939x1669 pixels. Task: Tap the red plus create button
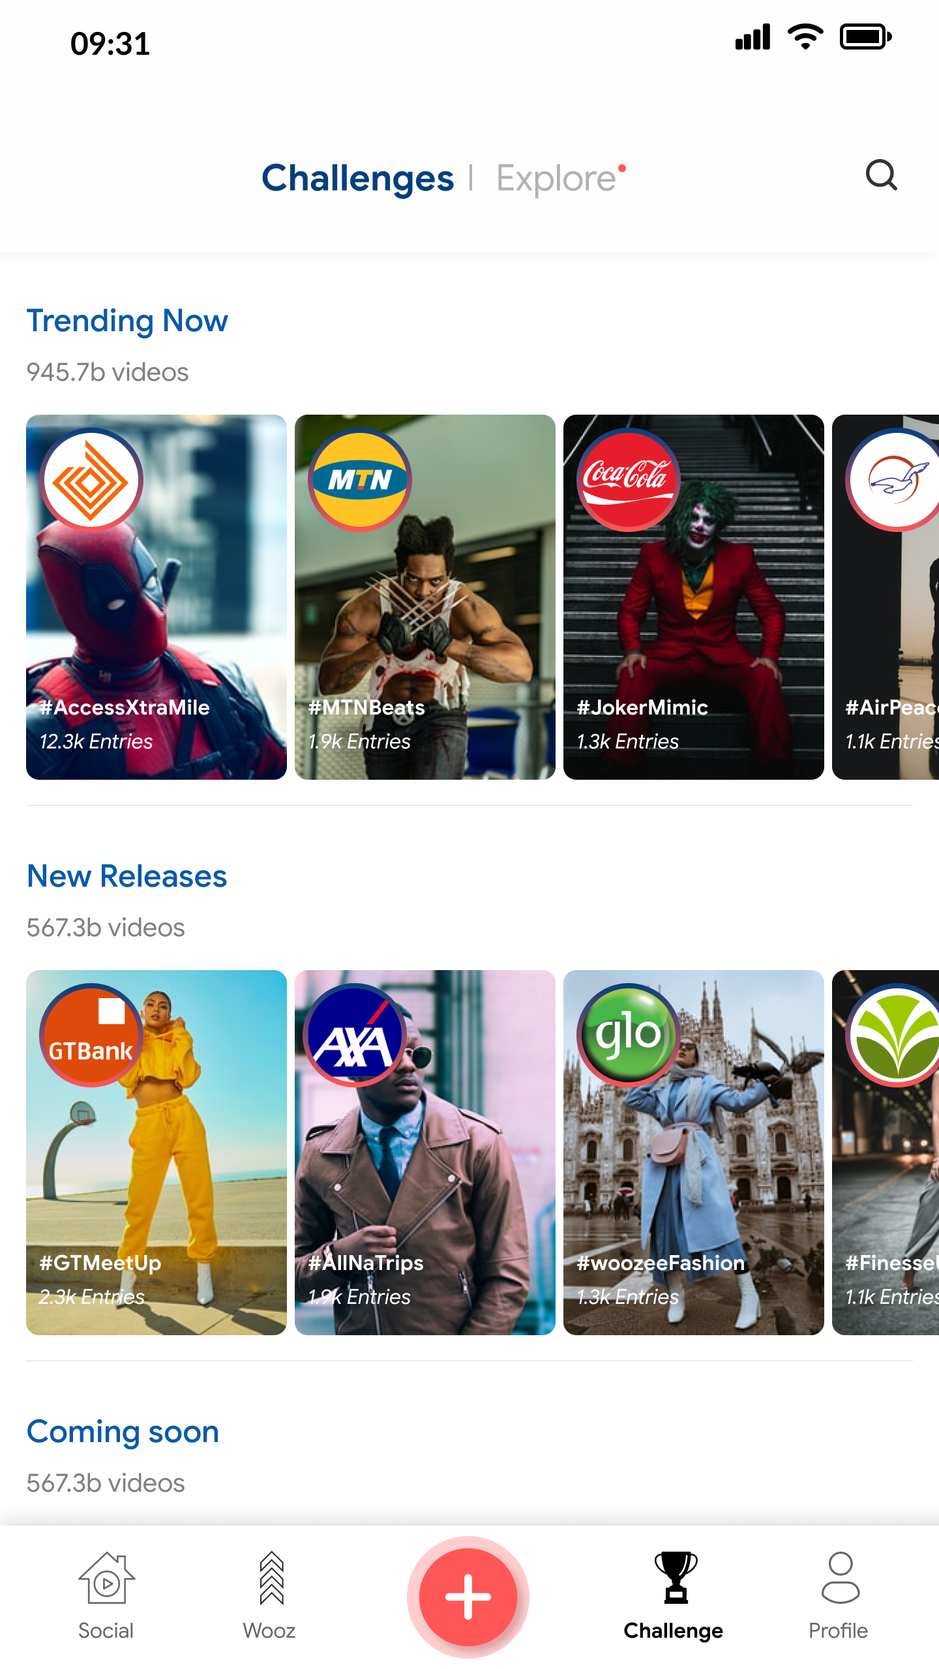[468, 1597]
